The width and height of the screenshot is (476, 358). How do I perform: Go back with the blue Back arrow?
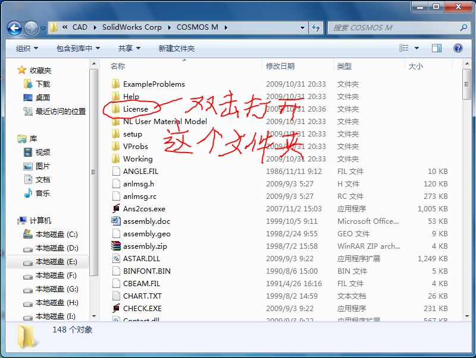tap(14, 28)
